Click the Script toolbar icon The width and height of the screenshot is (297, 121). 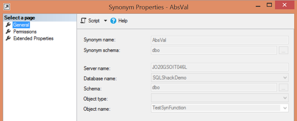[x=83, y=21]
